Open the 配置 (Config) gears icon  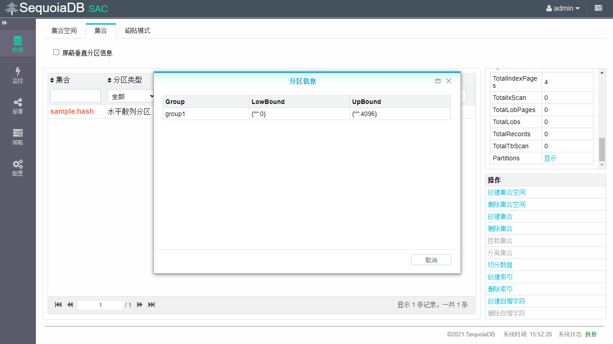coord(18,168)
